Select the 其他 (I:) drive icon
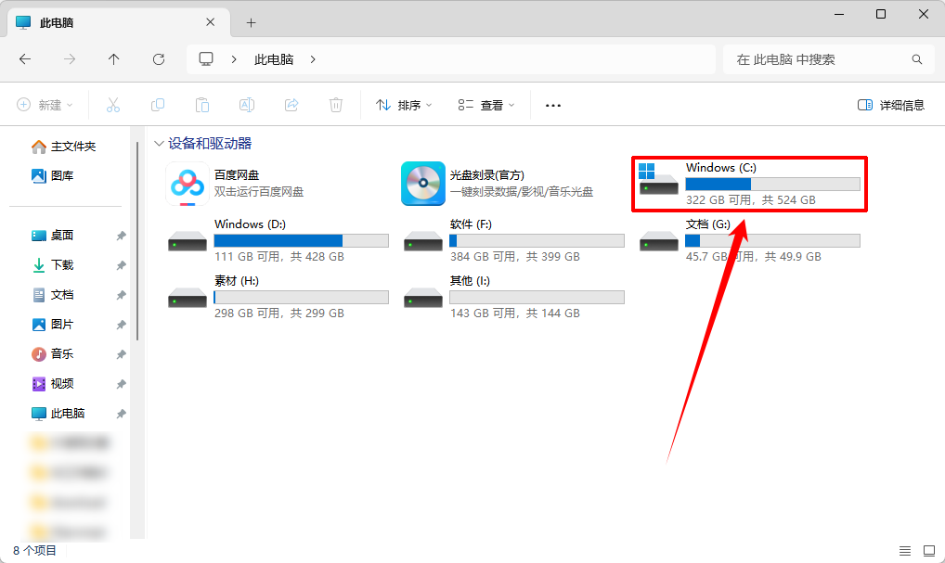The image size is (945, 563). 423,298
